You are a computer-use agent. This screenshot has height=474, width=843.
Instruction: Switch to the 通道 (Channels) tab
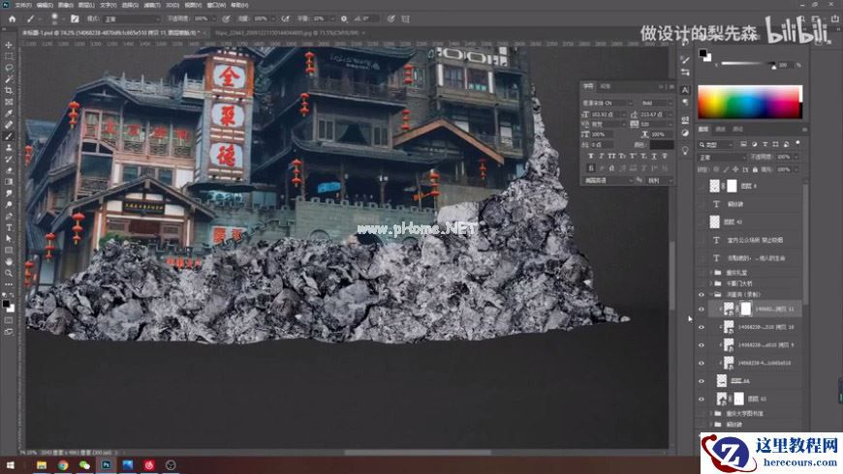(x=720, y=130)
